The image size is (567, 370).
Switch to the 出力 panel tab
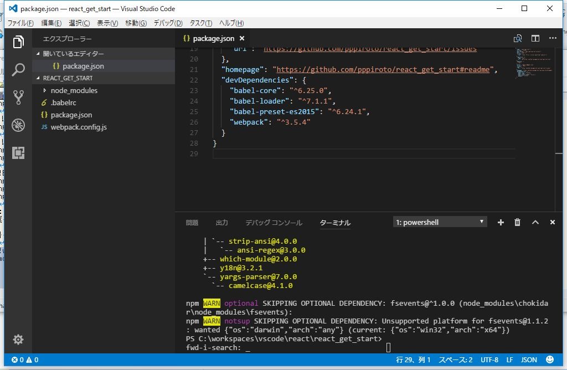(221, 223)
